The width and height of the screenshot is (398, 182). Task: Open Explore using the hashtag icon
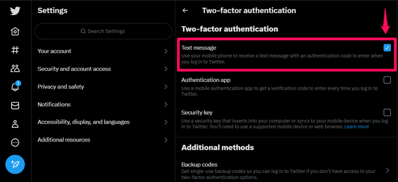click(15, 50)
